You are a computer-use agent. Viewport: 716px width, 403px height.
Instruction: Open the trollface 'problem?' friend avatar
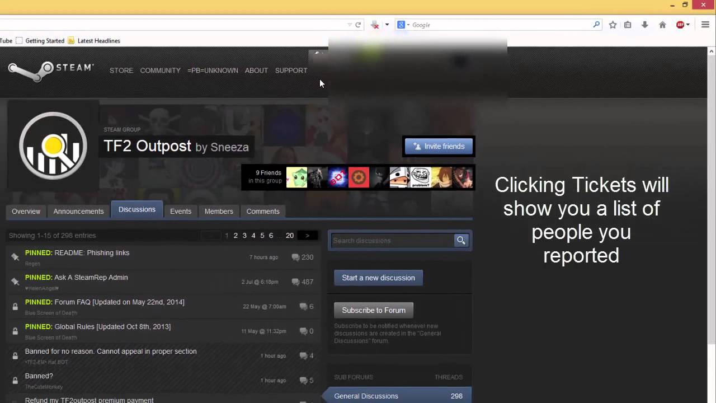tap(421, 177)
